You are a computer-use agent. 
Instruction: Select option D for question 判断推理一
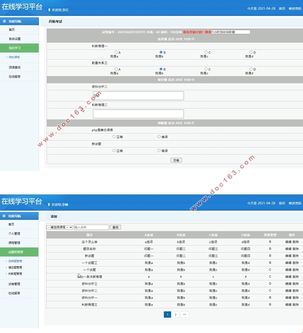pyautogui.click(x=251, y=52)
